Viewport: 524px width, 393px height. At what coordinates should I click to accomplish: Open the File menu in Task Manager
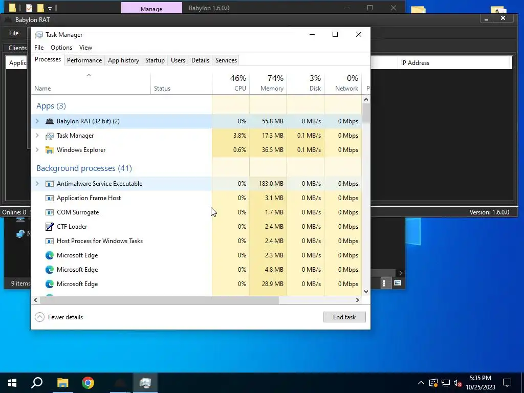[39, 48]
